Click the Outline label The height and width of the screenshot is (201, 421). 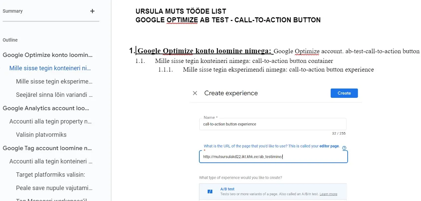tap(10, 40)
